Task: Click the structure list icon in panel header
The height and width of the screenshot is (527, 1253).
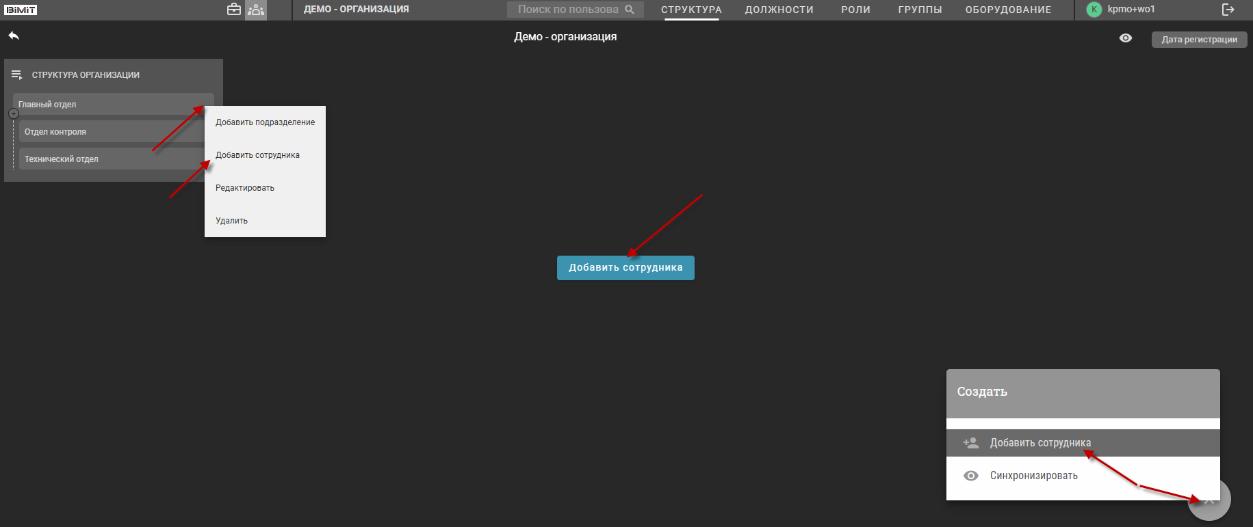Action: pos(17,75)
